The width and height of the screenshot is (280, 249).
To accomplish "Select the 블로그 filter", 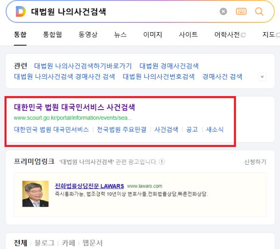I will pyautogui.click(x=44, y=243).
